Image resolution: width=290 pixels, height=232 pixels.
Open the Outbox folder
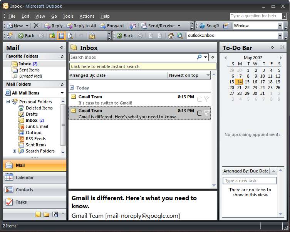coord(30,133)
